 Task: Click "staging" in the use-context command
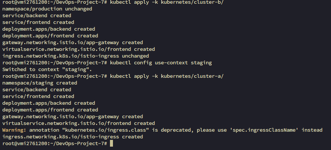click(x=201, y=63)
